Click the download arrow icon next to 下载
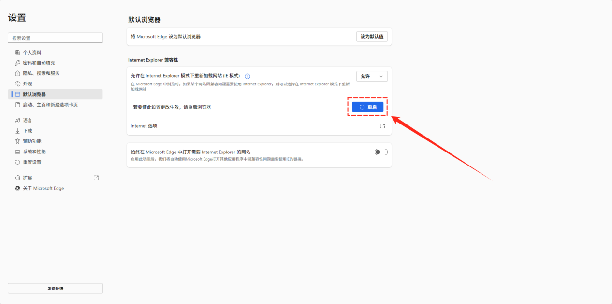Image resolution: width=612 pixels, height=304 pixels. (17, 130)
